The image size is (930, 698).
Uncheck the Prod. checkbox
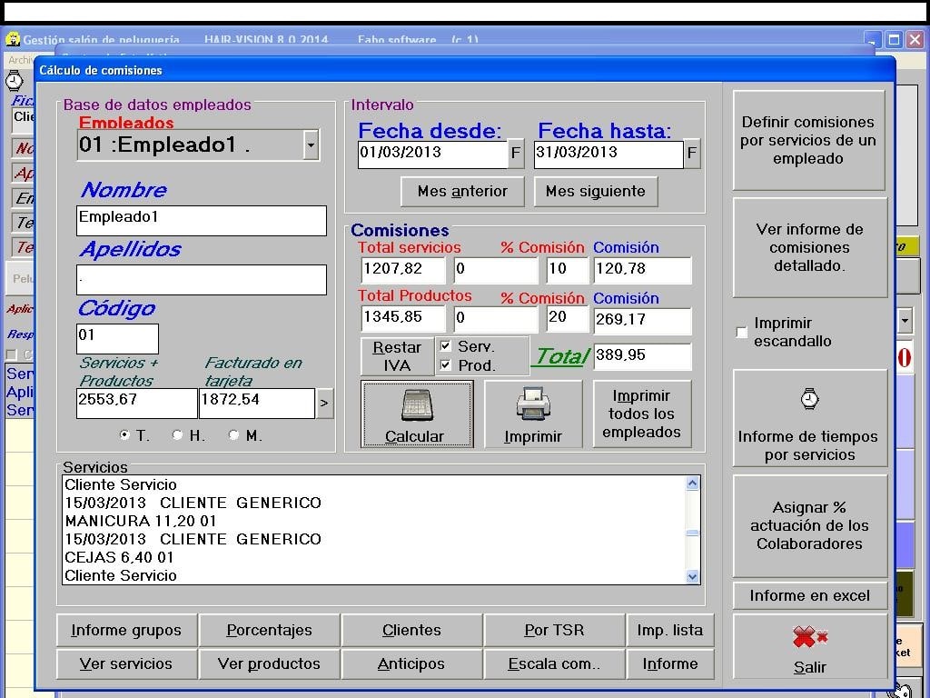tap(446, 364)
